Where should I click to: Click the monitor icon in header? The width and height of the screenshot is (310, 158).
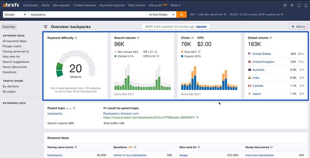click(299, 5)
